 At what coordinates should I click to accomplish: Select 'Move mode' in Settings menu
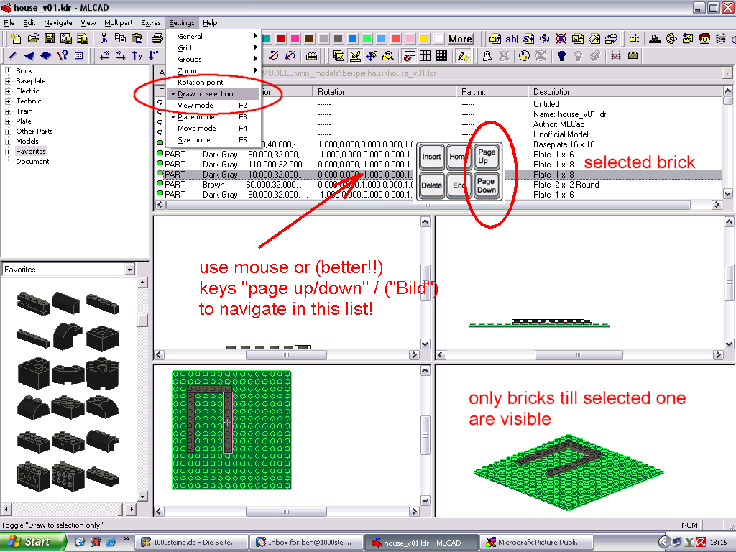[213, 129]
